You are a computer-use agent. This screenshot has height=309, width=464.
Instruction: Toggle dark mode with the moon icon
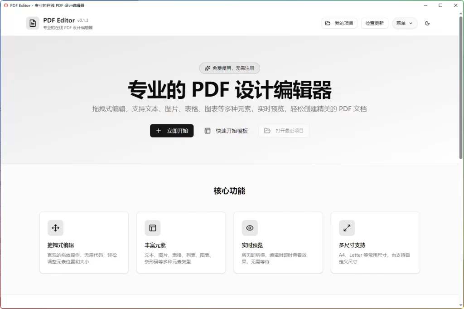(x=427, y=23)
